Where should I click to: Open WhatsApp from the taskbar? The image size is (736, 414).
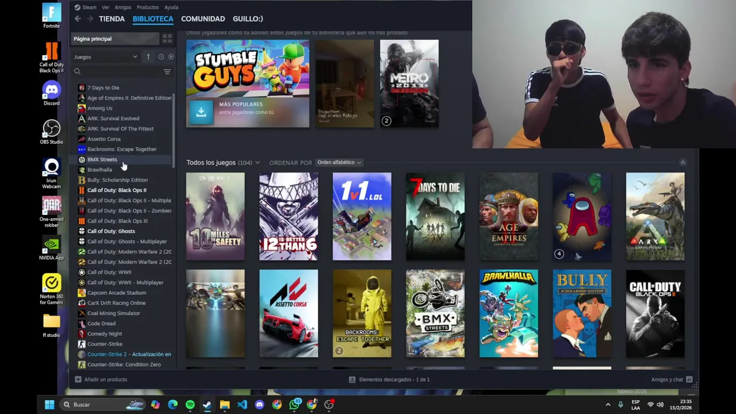294,405
